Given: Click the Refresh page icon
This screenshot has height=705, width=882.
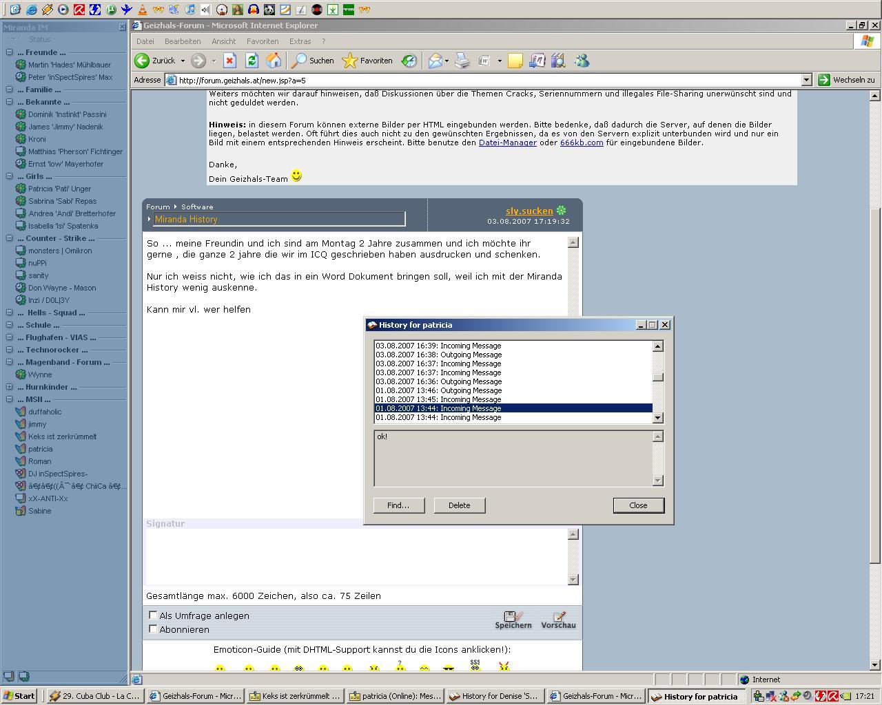Looking at the screenshot, I should (252, 61).
